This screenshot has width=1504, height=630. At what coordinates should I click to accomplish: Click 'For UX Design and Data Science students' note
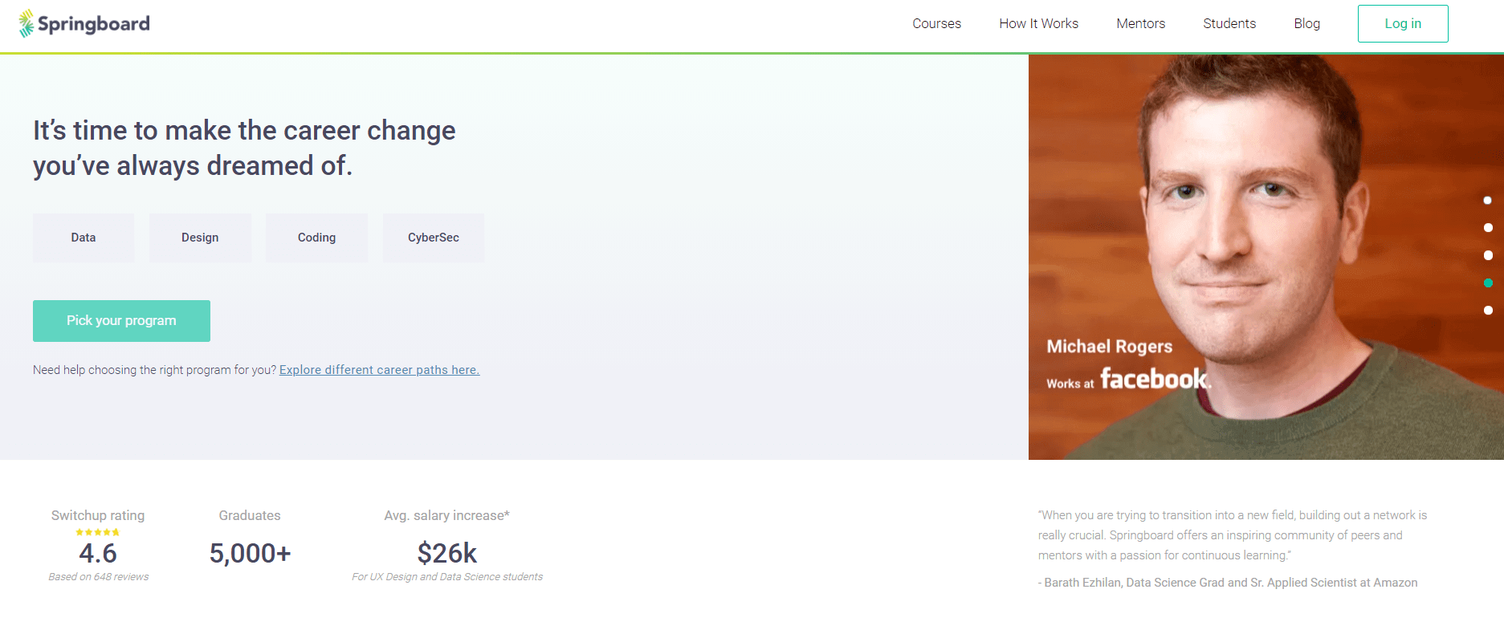tap(447, 576)
